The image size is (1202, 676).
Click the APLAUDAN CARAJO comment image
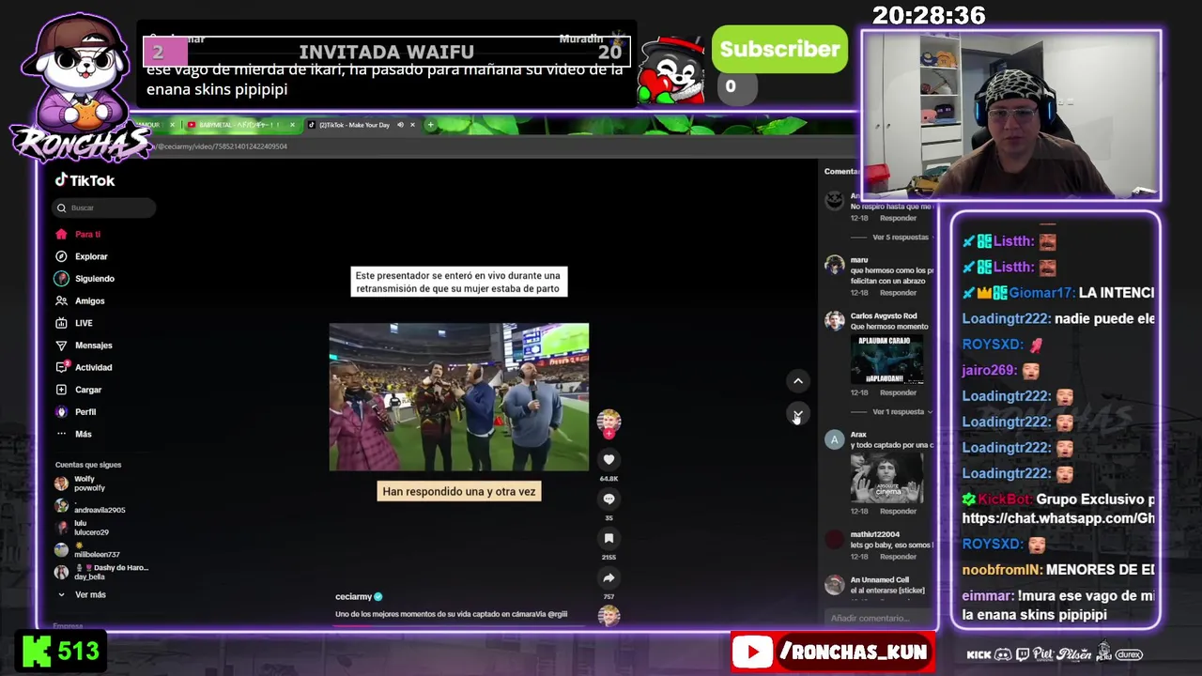tap(886, 359)
